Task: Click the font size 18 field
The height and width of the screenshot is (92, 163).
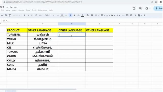Action: pos(62,15)
